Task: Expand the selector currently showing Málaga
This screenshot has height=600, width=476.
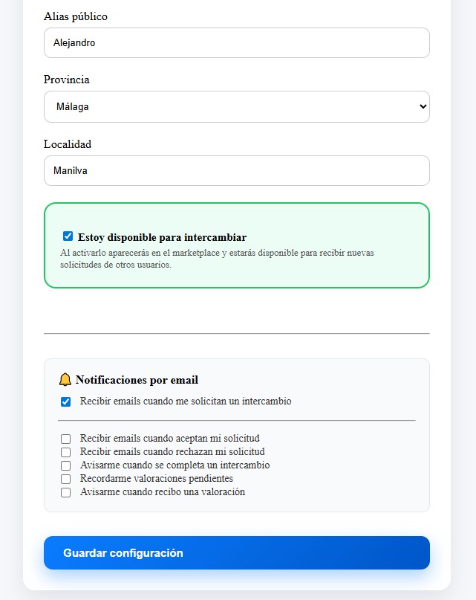Action: 238,106
